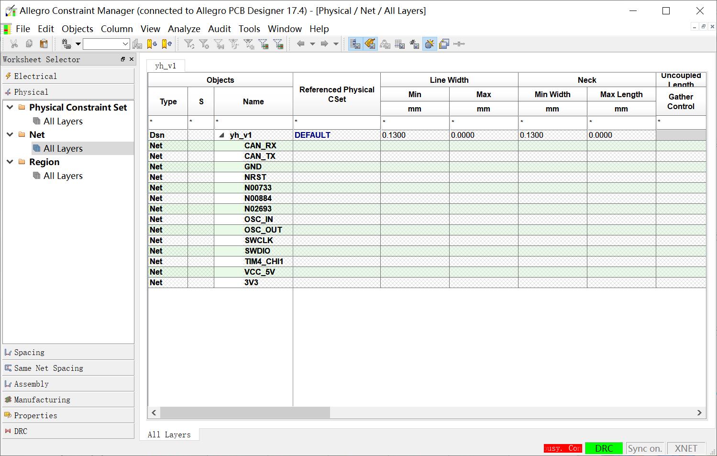Image resolution: width=717 pixels, height=456 pixels.
Task: Open the Column menu
Action: 117,29
